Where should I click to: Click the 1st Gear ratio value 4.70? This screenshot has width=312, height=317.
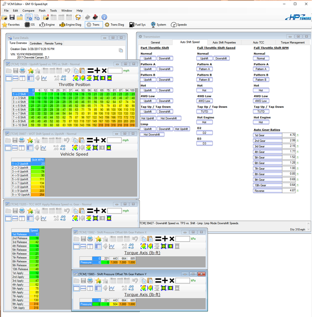pos(289,135)
